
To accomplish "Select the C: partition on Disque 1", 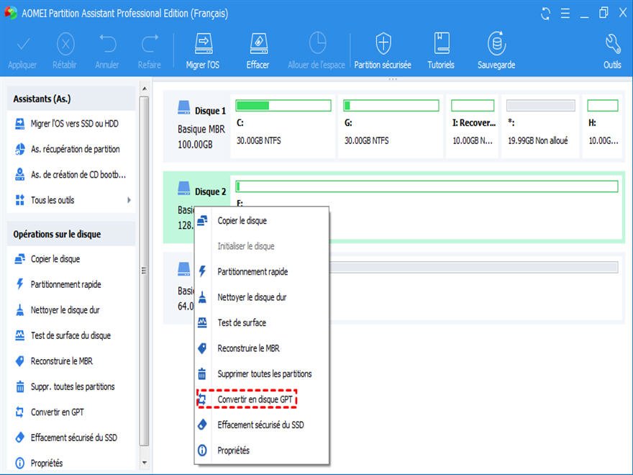I will (283, 126).
